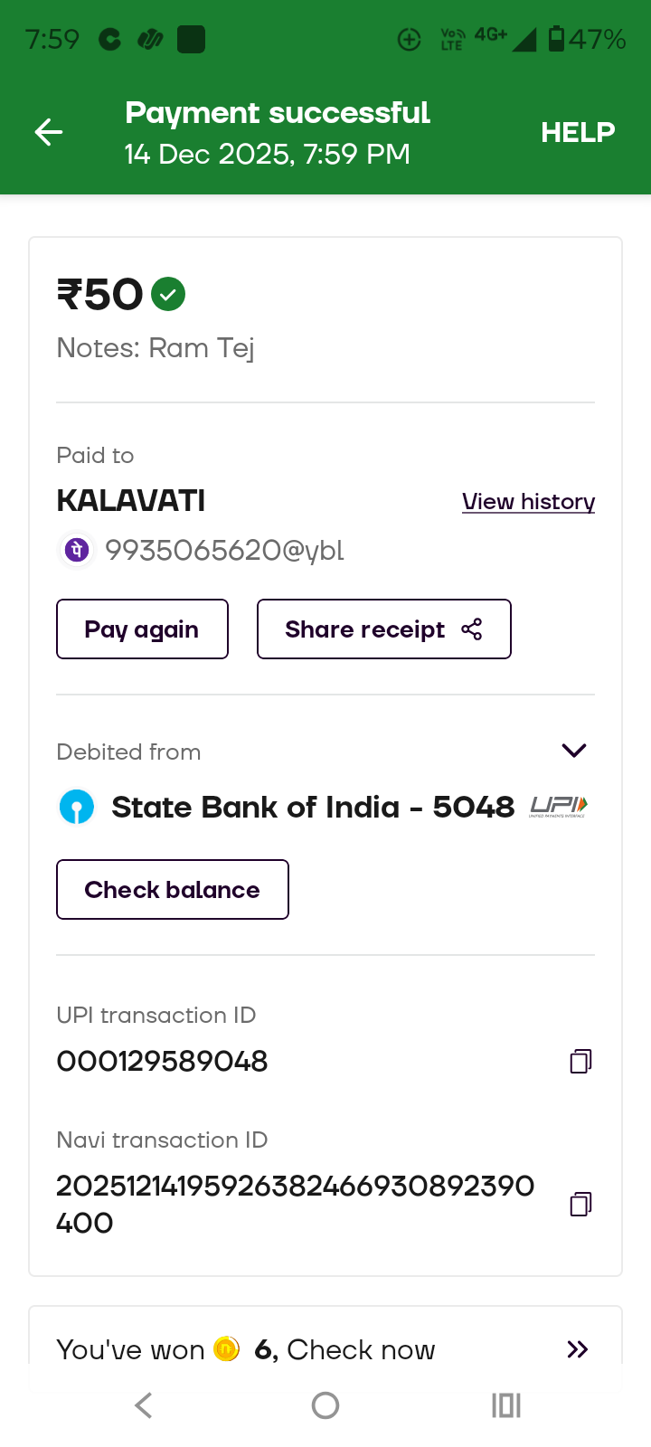This screenshot has width=651, height=1447.
Task: Tap the back arrow in header
Action: pyautogui.click(x=49, y=133)
